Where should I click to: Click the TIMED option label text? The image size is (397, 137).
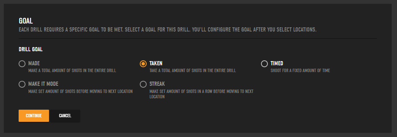click(277, 63)
